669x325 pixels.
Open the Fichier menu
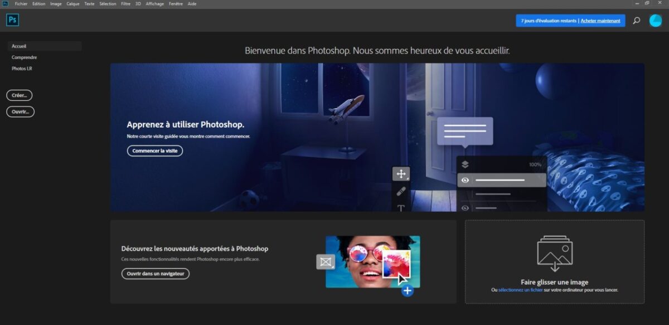click(21, 3)
